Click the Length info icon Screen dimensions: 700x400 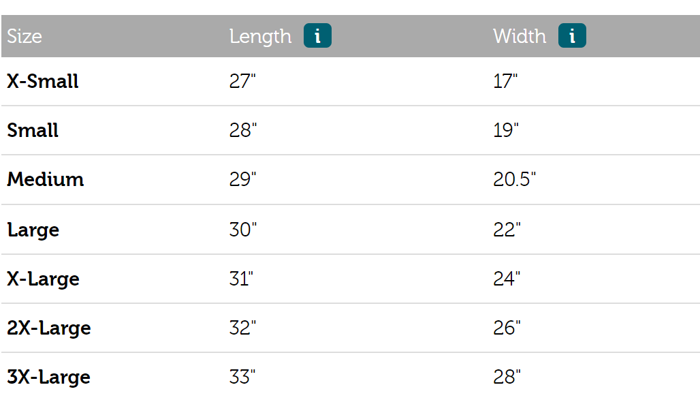317,36
